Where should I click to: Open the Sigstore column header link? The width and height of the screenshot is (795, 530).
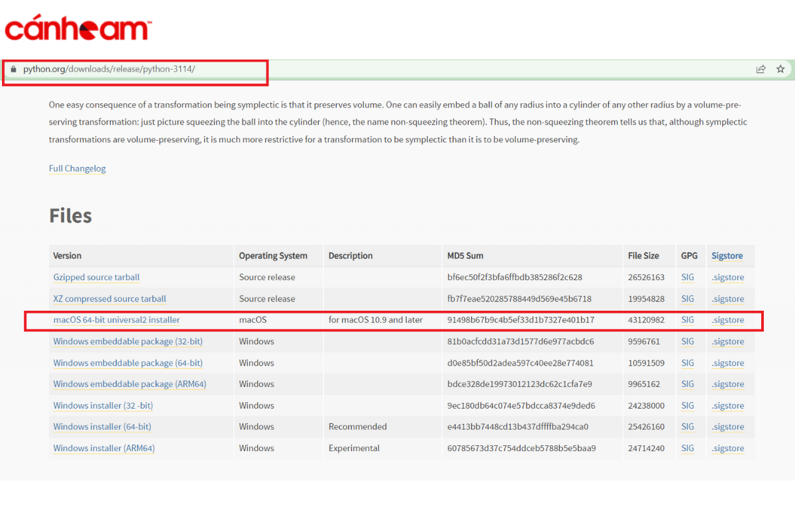coord(727,256)
